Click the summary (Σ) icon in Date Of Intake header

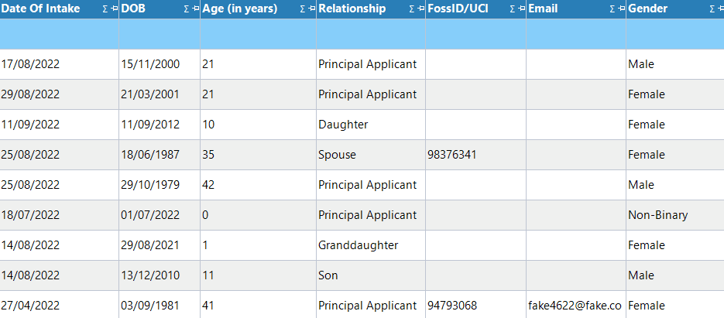pos(105,9)
